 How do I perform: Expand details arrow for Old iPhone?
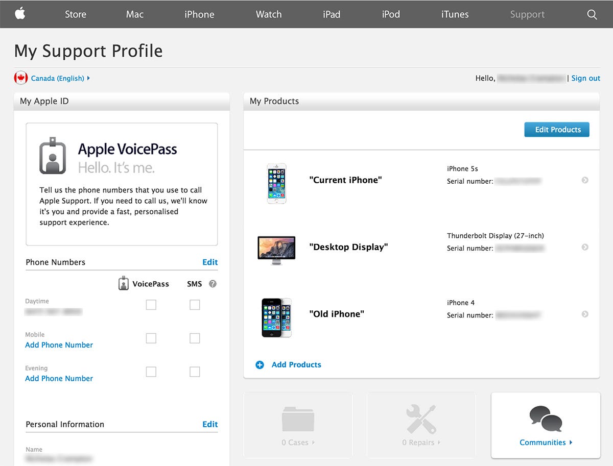pos(585,314)
